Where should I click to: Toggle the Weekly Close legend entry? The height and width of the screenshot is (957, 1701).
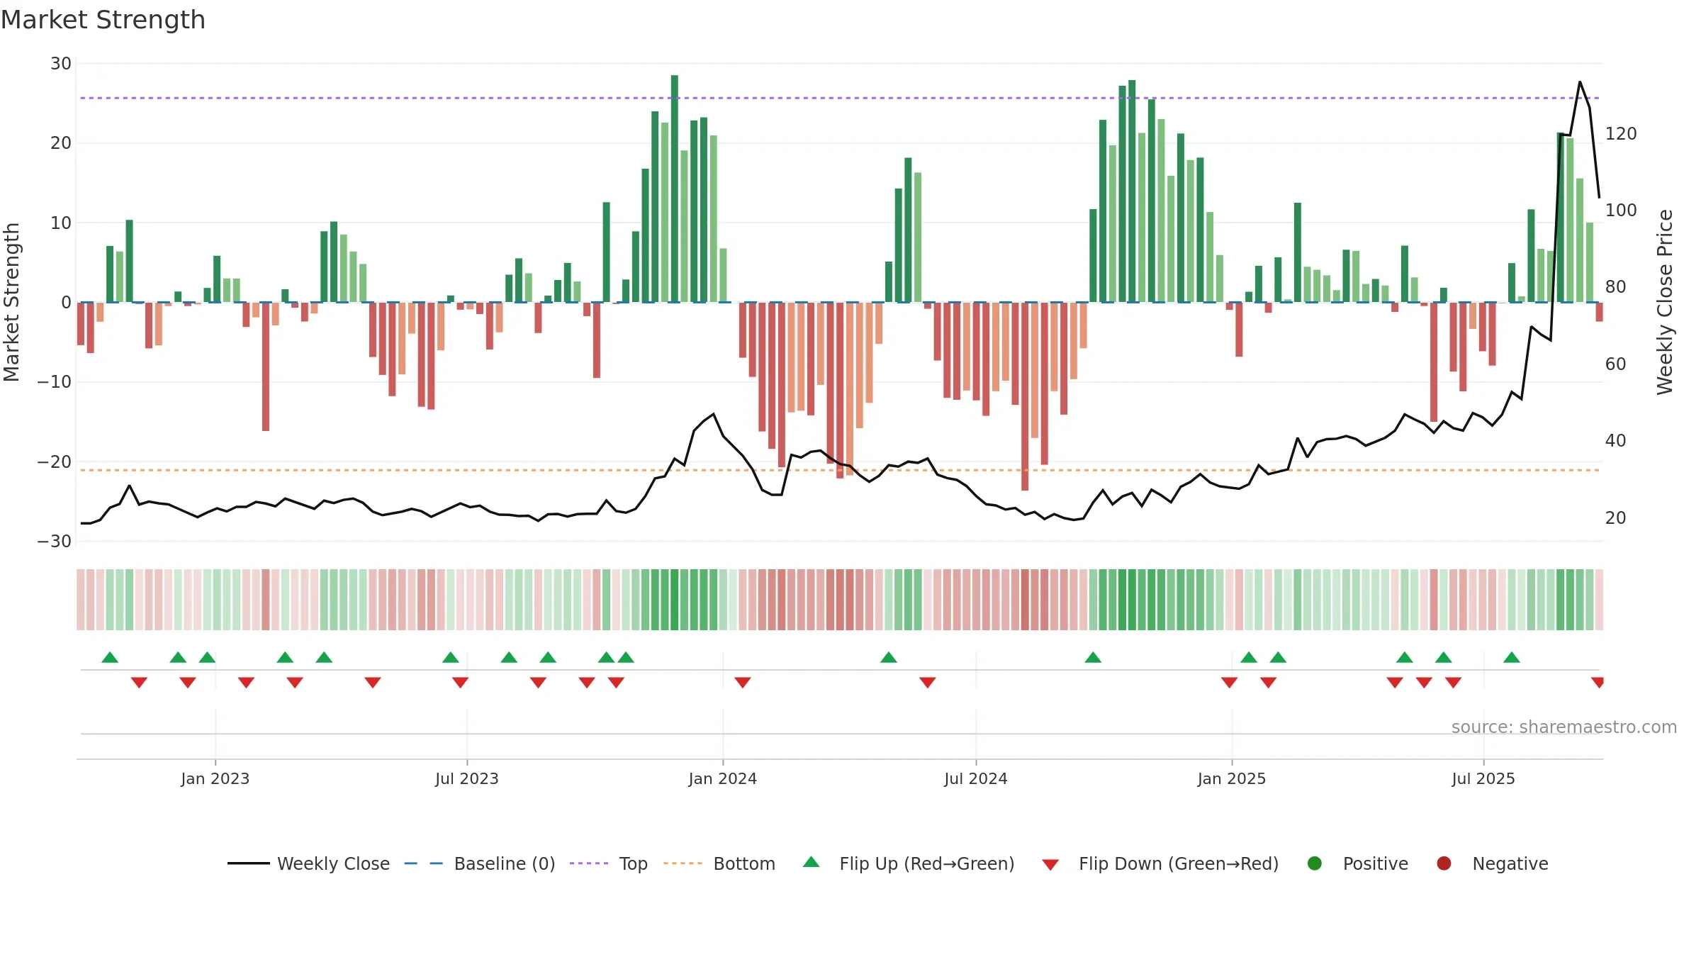(308, 863)
